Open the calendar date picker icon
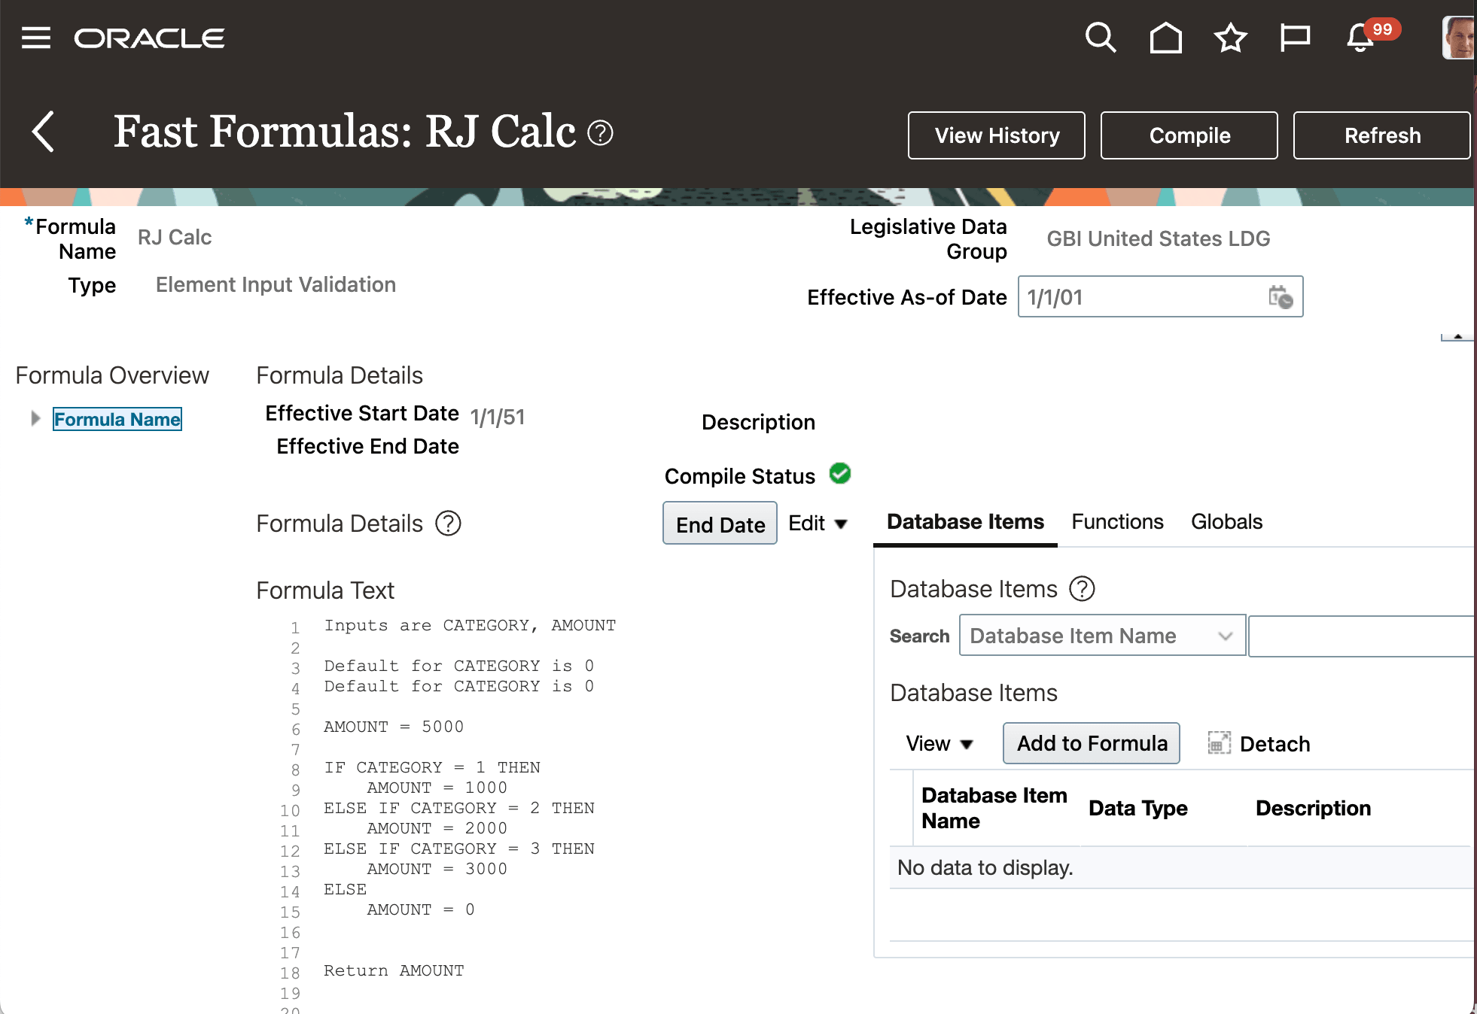 1280,297
